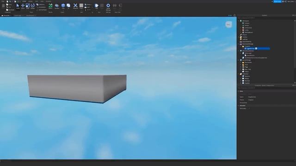Collapse the StarterGui node
This screenshot has height=166, width=296.
tap(239, 74)
